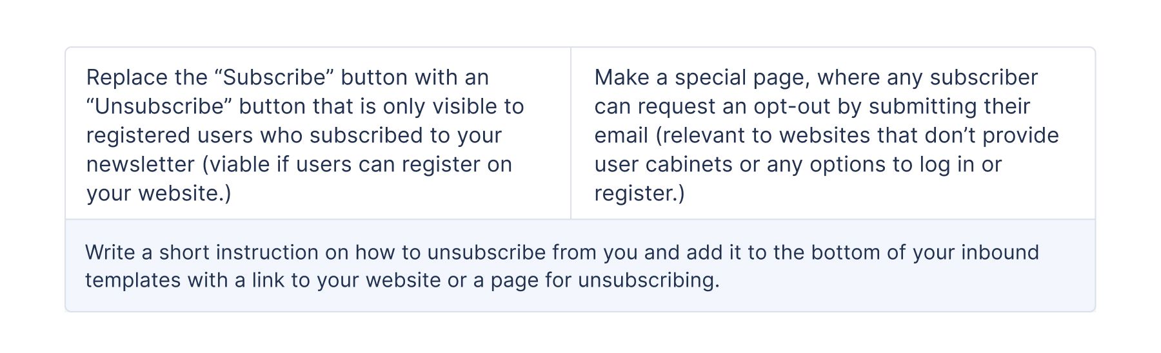
Task: Click the text "register.)" ending the right cell
Action: tap(640, 193)
